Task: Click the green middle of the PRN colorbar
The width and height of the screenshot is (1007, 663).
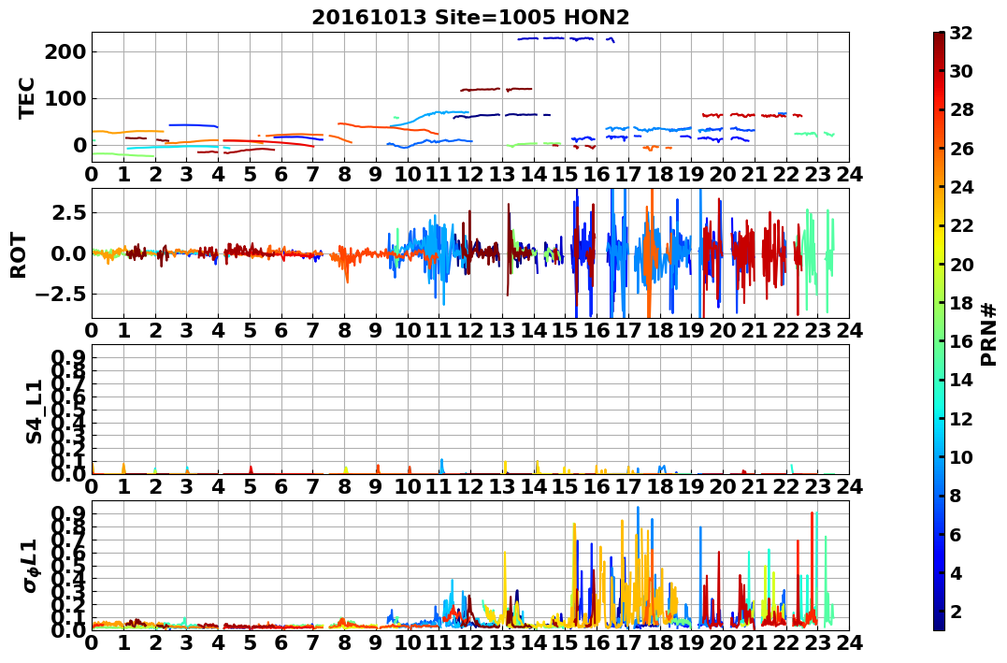Action: tap(939, 331)
